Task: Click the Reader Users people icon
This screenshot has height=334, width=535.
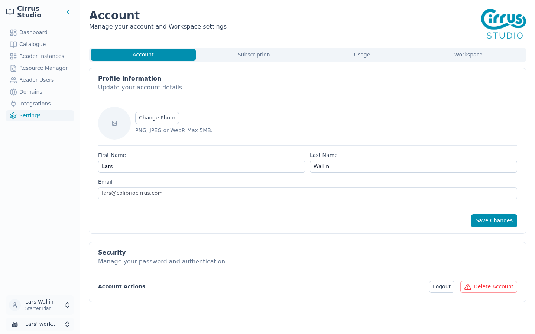Action: [x=13, y=80]
